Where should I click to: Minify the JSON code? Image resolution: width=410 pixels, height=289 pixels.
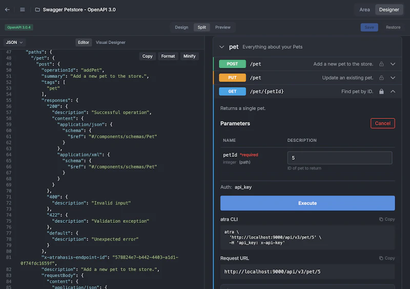pos(189,56)
